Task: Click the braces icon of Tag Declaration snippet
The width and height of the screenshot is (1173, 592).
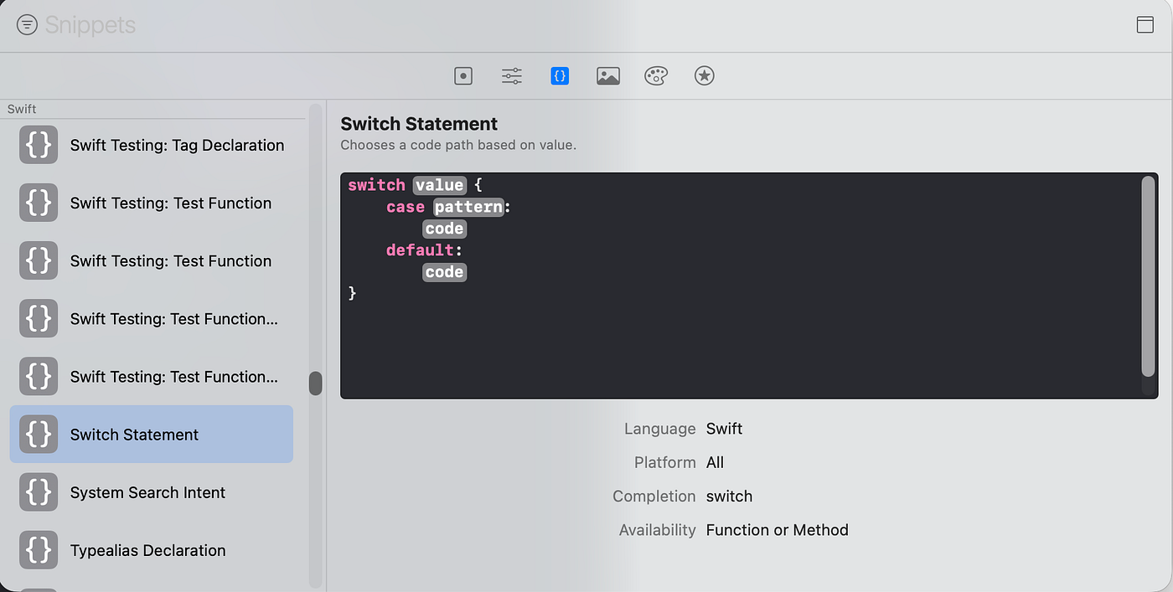Action: click(39, 145)
